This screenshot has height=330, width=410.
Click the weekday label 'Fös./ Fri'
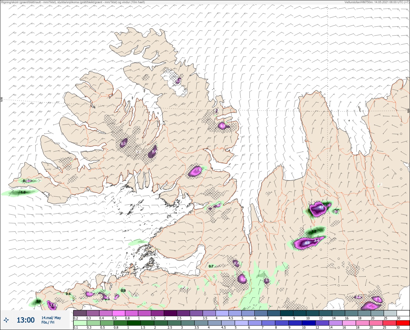click(48, 322)
